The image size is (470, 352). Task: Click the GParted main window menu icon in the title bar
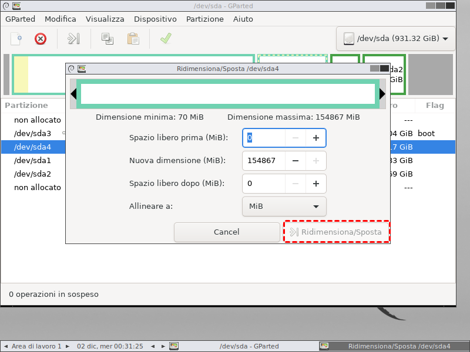pos(6,6)
